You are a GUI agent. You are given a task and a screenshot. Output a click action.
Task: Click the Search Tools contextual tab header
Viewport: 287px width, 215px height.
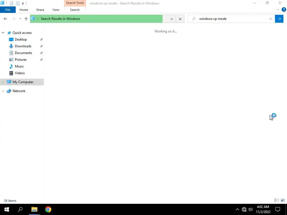(75, 3)
